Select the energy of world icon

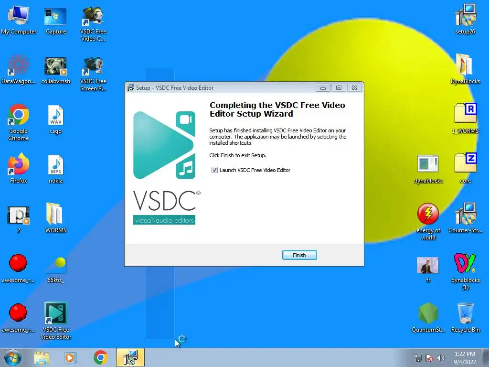point(428,222)
